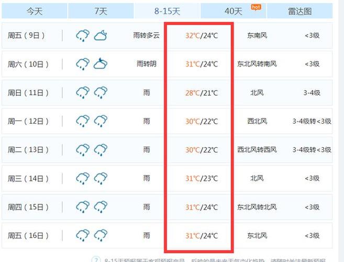Screen dimensions: 344x262
Task: Click the 雨转多云 weather description
Action: point(146,35)
